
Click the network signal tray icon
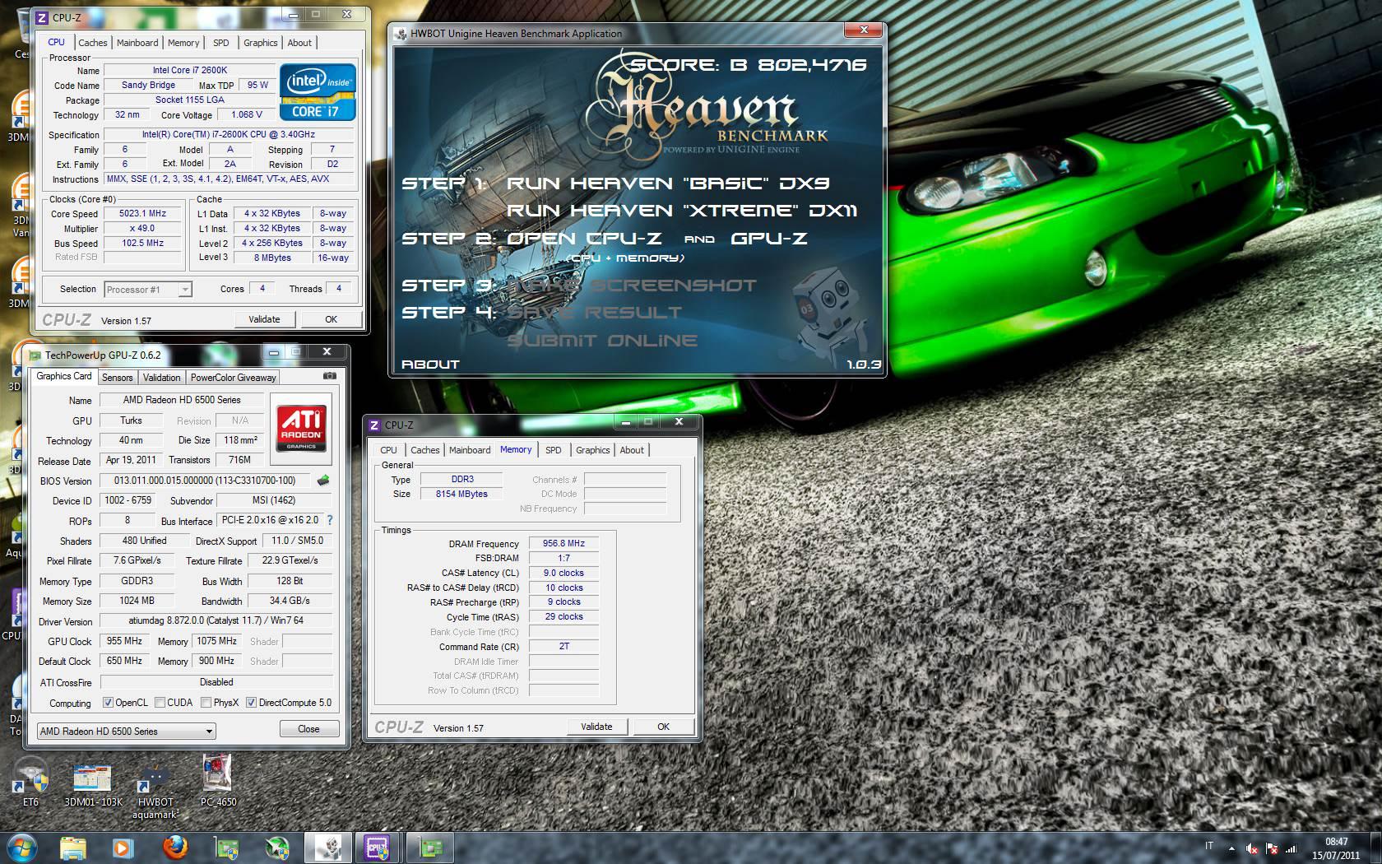pos(1292,848)
